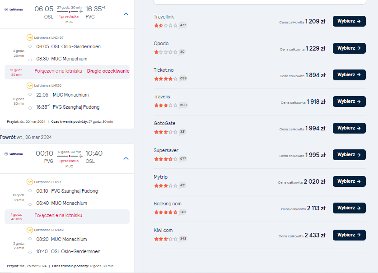This screenshot has width=378, height=273.
Task: Click Booking.com's star rating
Action: [x=166, y=212]
